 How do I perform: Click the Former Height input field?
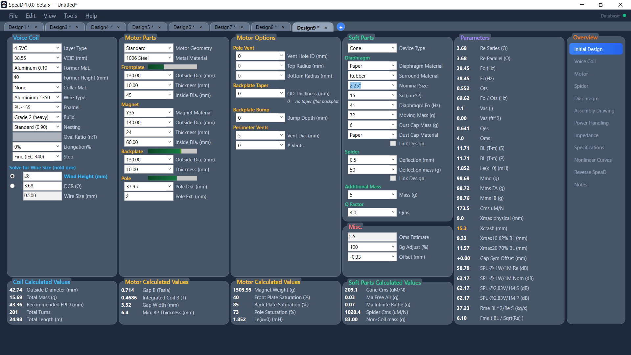pyautogui.click(x=37, y=78)
